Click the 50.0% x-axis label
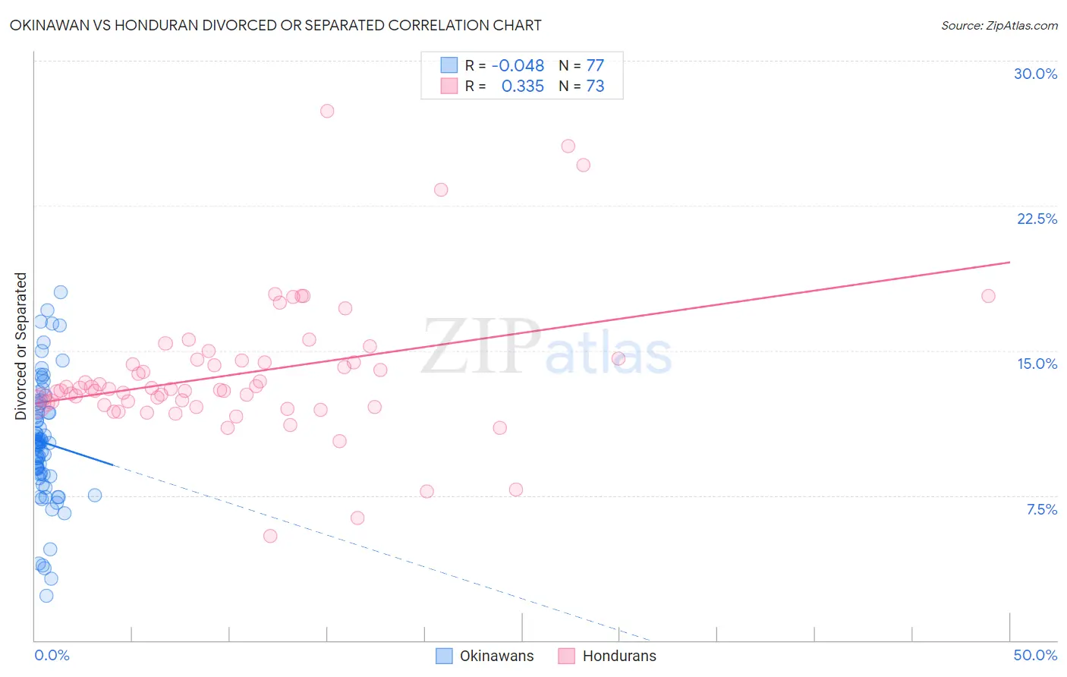 click(1035, 655)
